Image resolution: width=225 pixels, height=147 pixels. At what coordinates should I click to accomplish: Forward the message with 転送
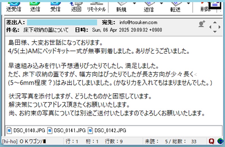pos(175,6)
